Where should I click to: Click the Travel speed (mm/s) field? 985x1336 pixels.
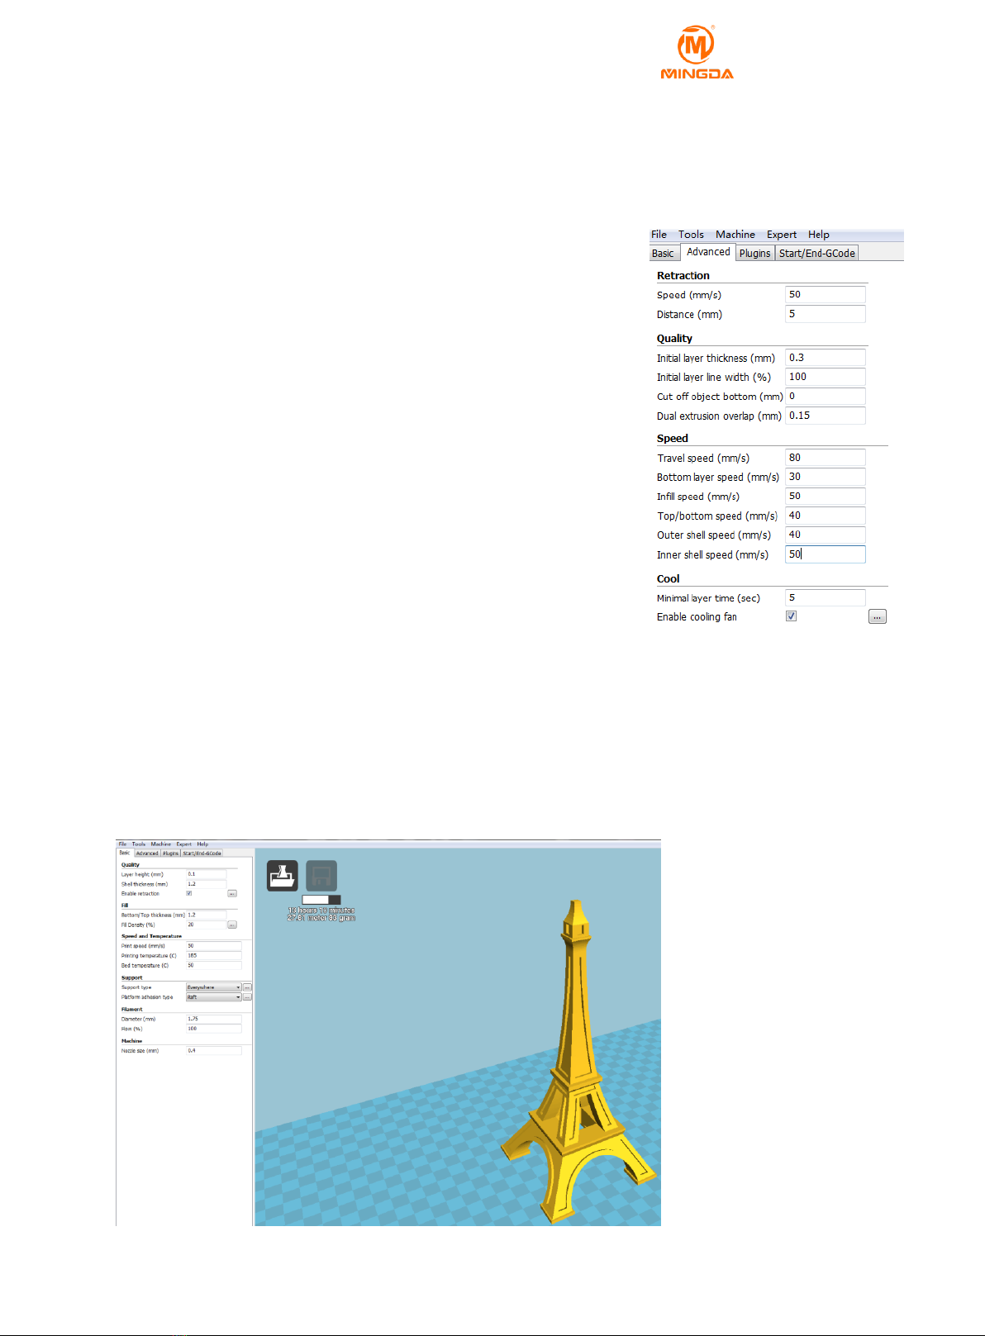click(825, 458)
